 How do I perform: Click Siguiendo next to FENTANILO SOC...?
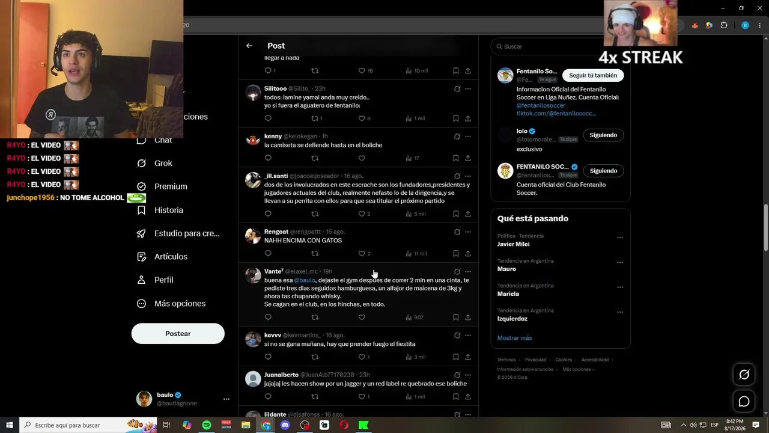603,171
